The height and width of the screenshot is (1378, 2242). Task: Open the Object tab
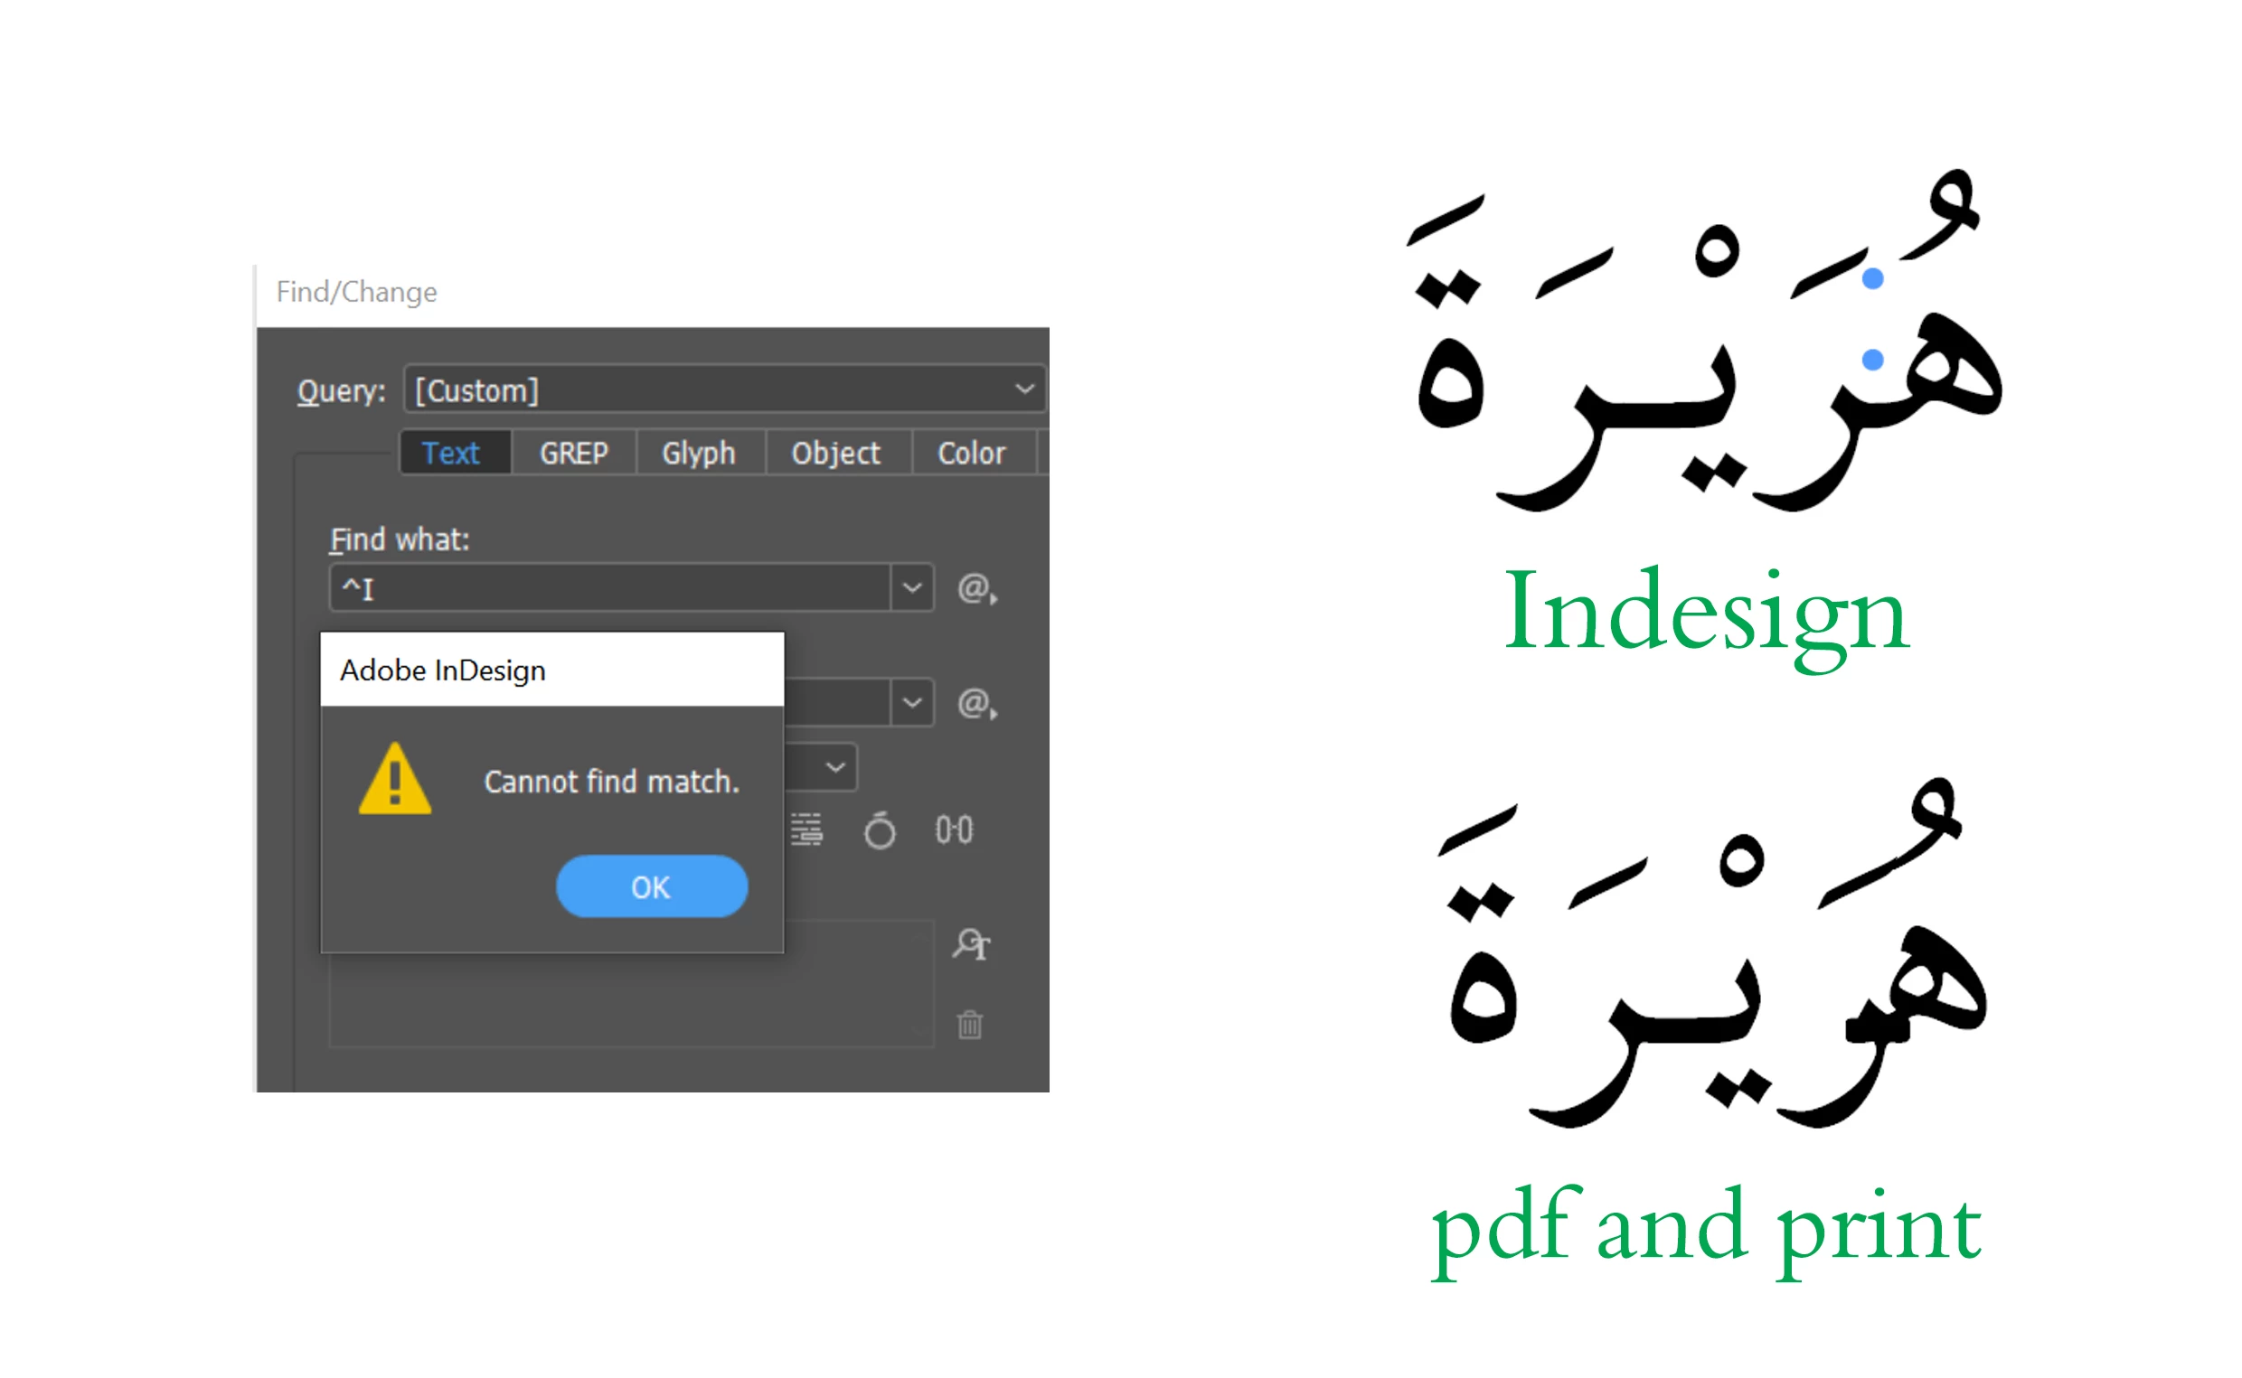(x=836, y=453)
